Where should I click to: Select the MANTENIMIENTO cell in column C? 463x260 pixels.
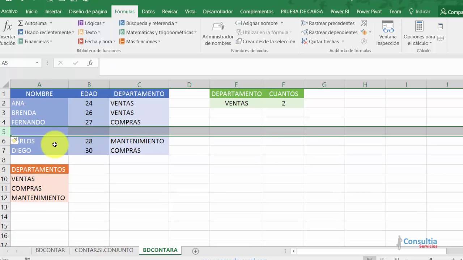tap(139, 141)
